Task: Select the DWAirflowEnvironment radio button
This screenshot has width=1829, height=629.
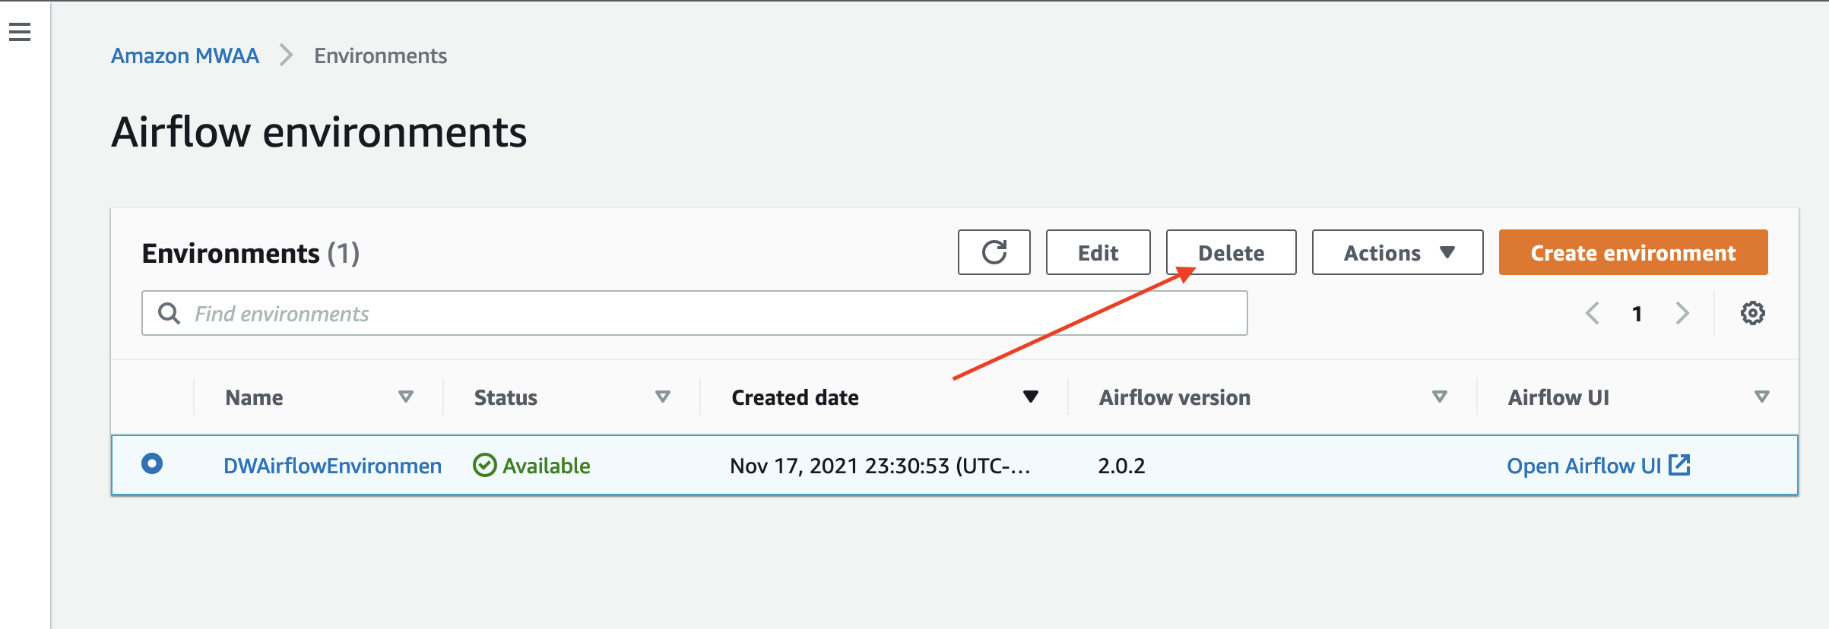Action: [x=152, y=463]
